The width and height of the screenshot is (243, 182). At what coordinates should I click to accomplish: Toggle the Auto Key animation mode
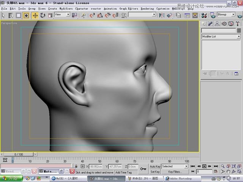pyautogui.click(x=155, y=166)
